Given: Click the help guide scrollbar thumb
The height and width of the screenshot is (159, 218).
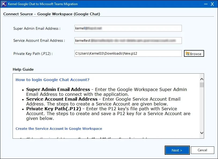Looking at the screenshot, I should click(202, 85).
